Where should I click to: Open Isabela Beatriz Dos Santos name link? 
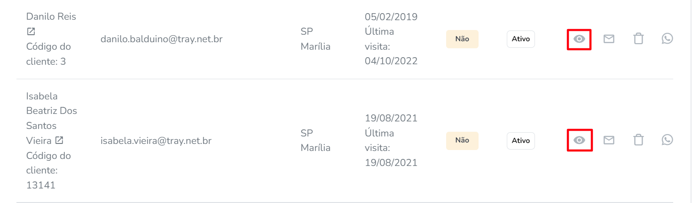52,118
